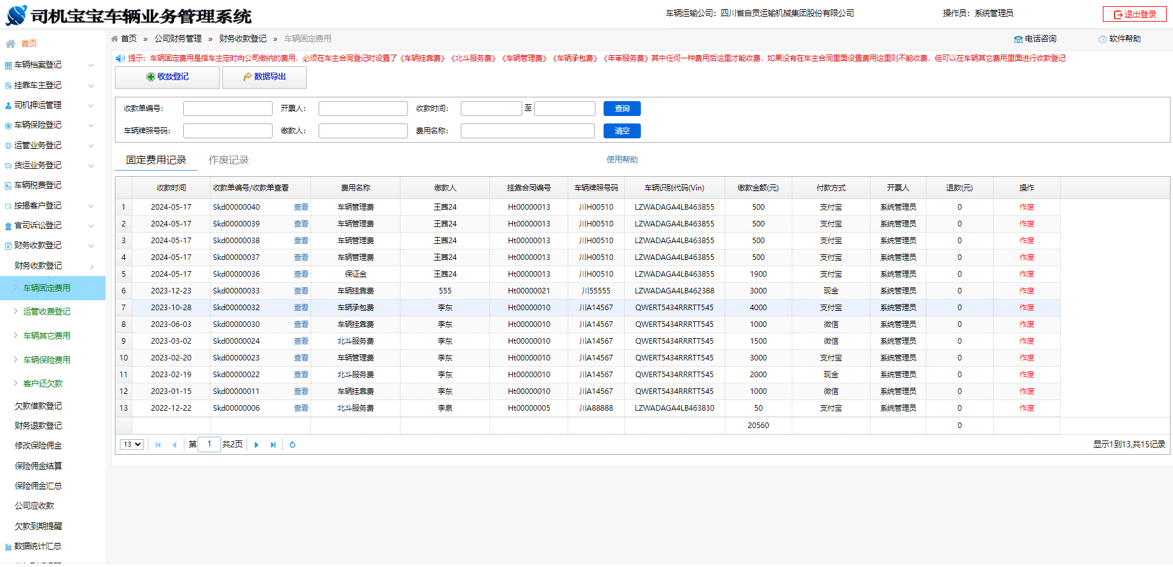Screen dimensions: 1173x567
Task: Click the 车辆保险登记 sidebar icon
Action: (x=8, y=125)
